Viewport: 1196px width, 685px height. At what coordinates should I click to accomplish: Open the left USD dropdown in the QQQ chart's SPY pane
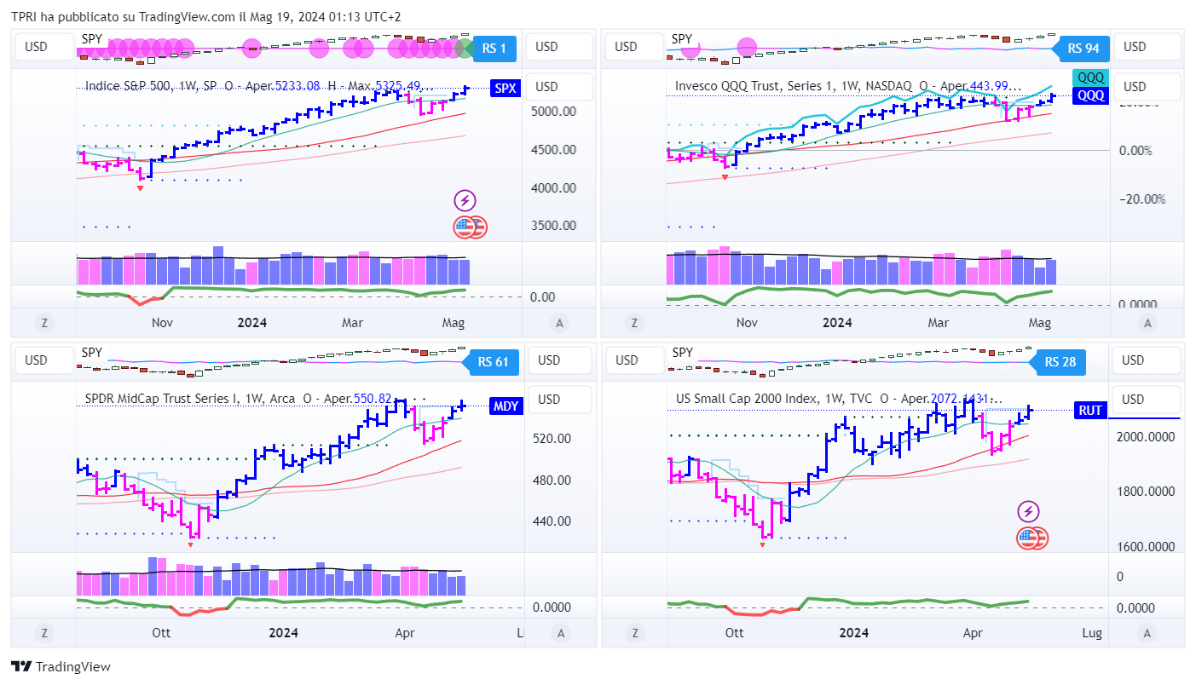[627, 47]
